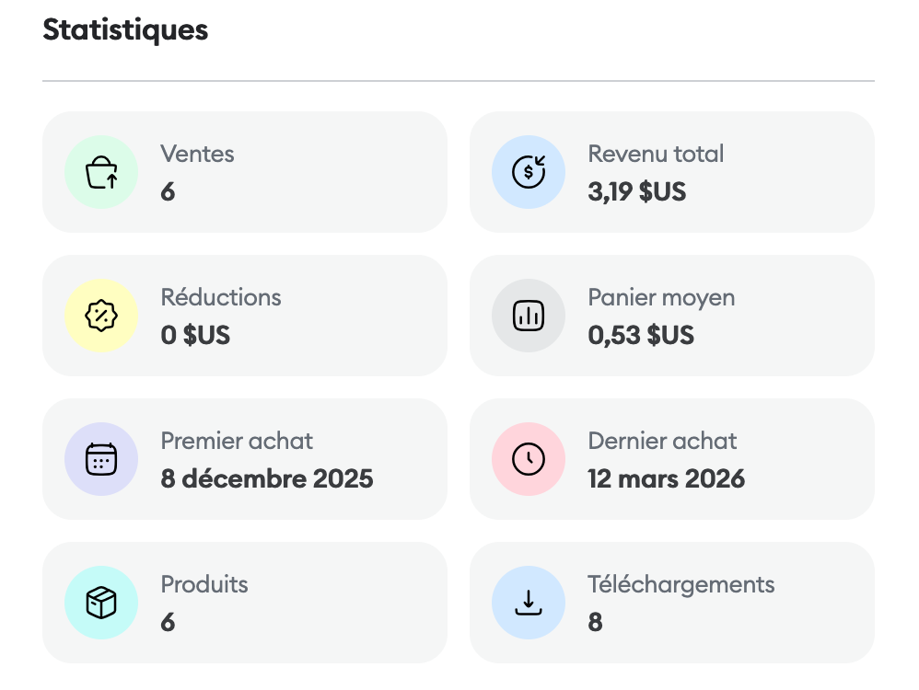Screen dimensions: 919x690
Task: Click the box icon for Produits
Action: [101, 603]
